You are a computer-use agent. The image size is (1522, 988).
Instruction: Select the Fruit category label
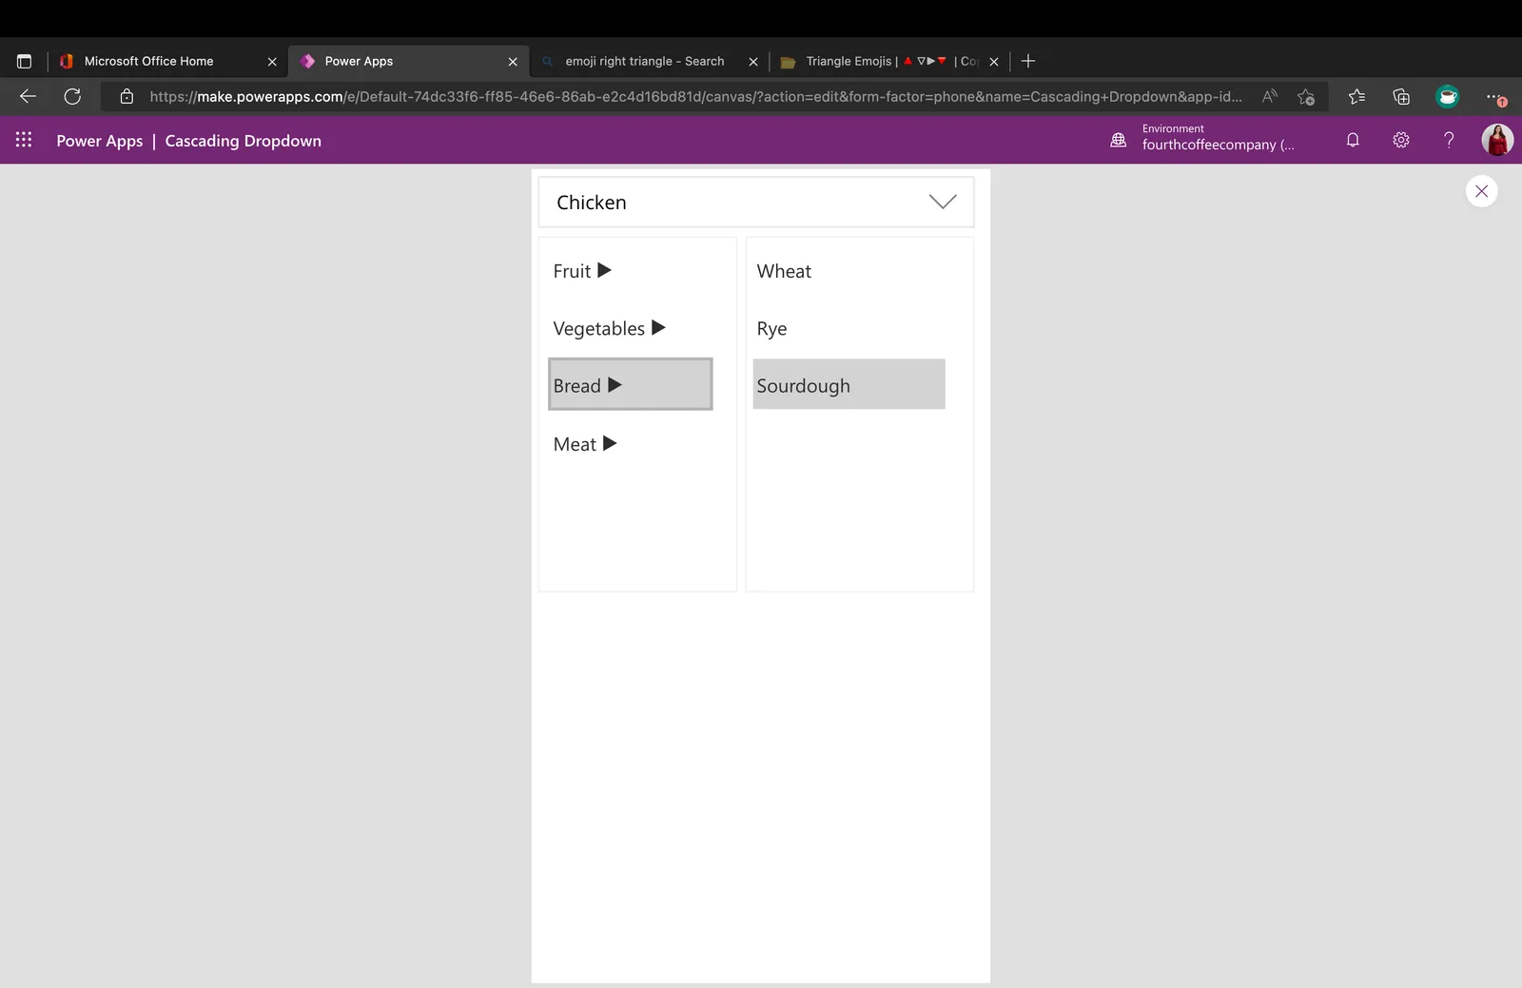[572, 271]
